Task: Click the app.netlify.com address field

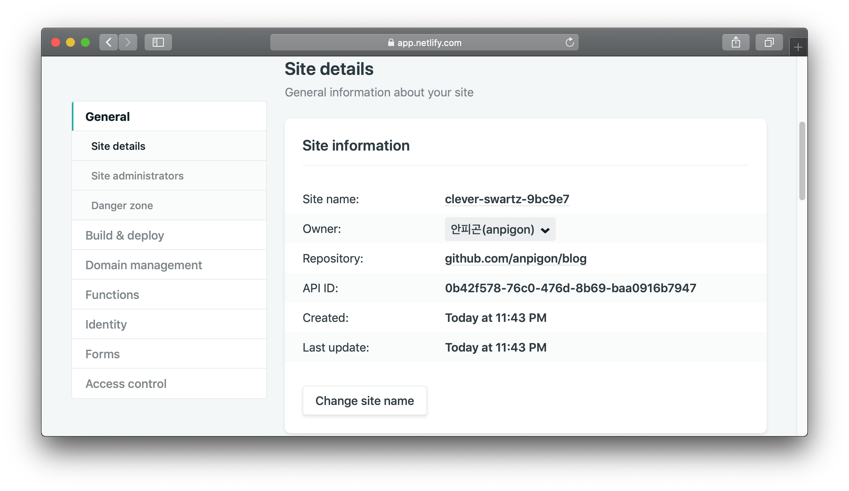Action: tap(429, 43)
